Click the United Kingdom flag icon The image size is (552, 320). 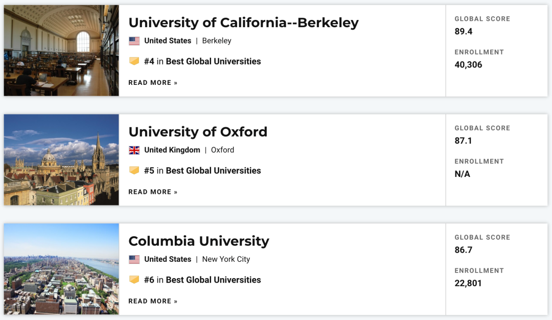tap(134, 150)
